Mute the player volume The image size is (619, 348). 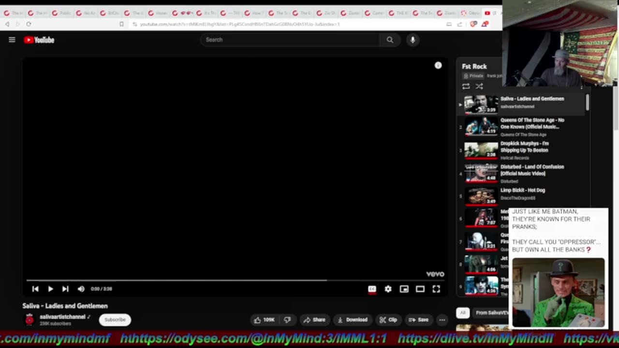(x=81, y=289)
